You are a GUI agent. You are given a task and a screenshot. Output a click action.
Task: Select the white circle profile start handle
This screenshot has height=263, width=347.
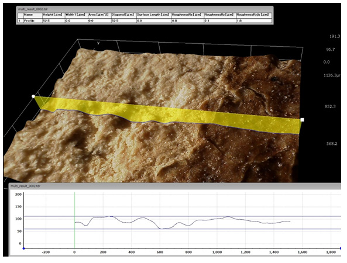pyautogui.click(x=33, y=96)
